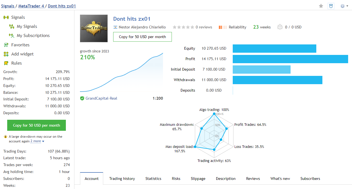Click the green verified shield icon
Viewport: 352px width, 189px height.
(82, 98)
